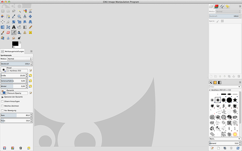Enable the Zittern hinzufügen checkbox
Viewport: 242px width, 151px height.
point(2,101)
